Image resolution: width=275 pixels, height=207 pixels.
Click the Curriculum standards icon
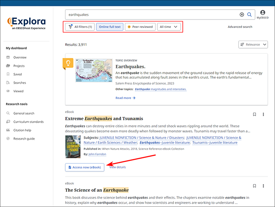pos(8,121)
